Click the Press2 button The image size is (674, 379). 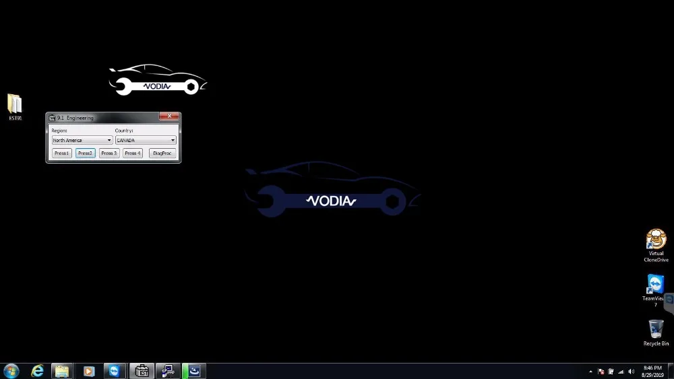pyautogui.click(x=85, y=153)
